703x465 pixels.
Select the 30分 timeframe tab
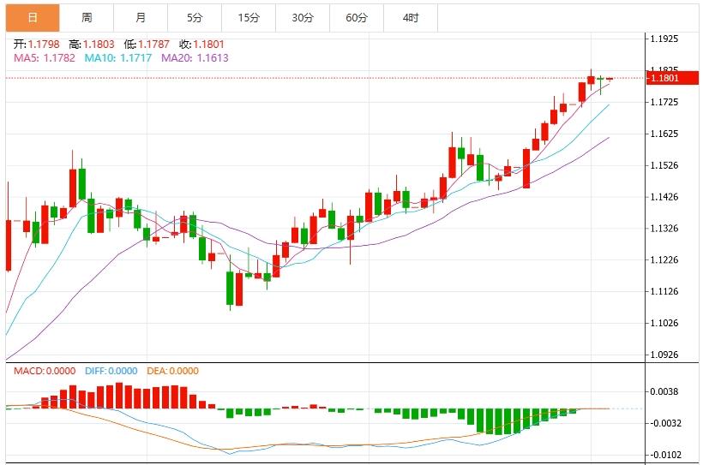coord(303,17)
